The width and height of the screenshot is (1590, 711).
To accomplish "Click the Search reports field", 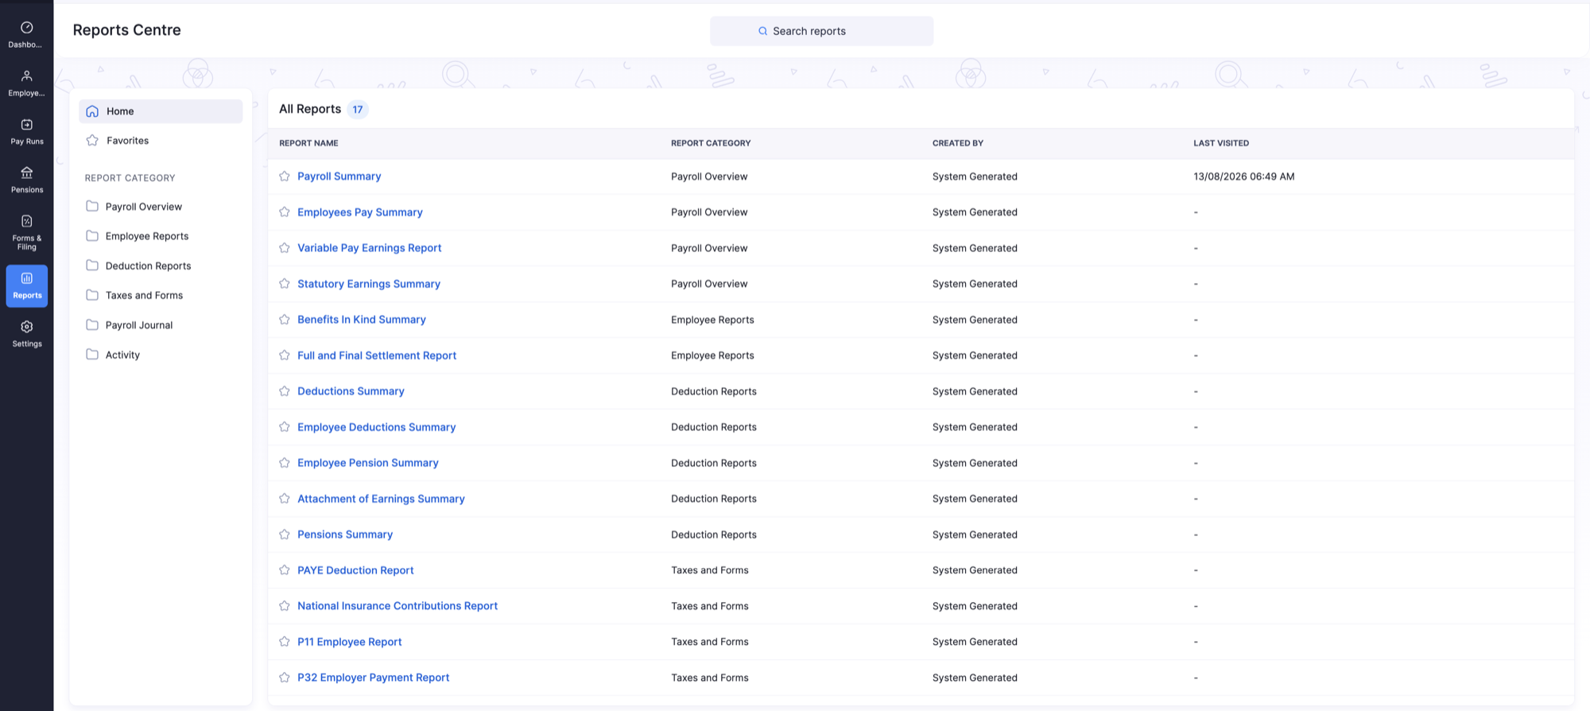I will [821, 31].
